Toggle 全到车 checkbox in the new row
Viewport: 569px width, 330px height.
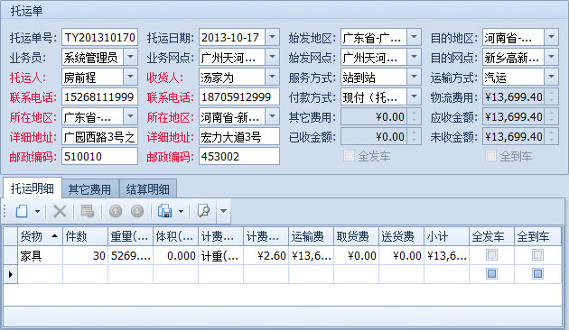[537, 273]
